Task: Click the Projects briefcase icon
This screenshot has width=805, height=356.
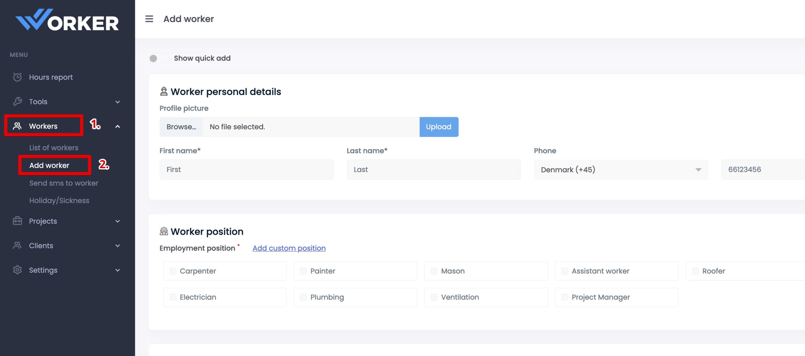Action: tap(17, 221)
